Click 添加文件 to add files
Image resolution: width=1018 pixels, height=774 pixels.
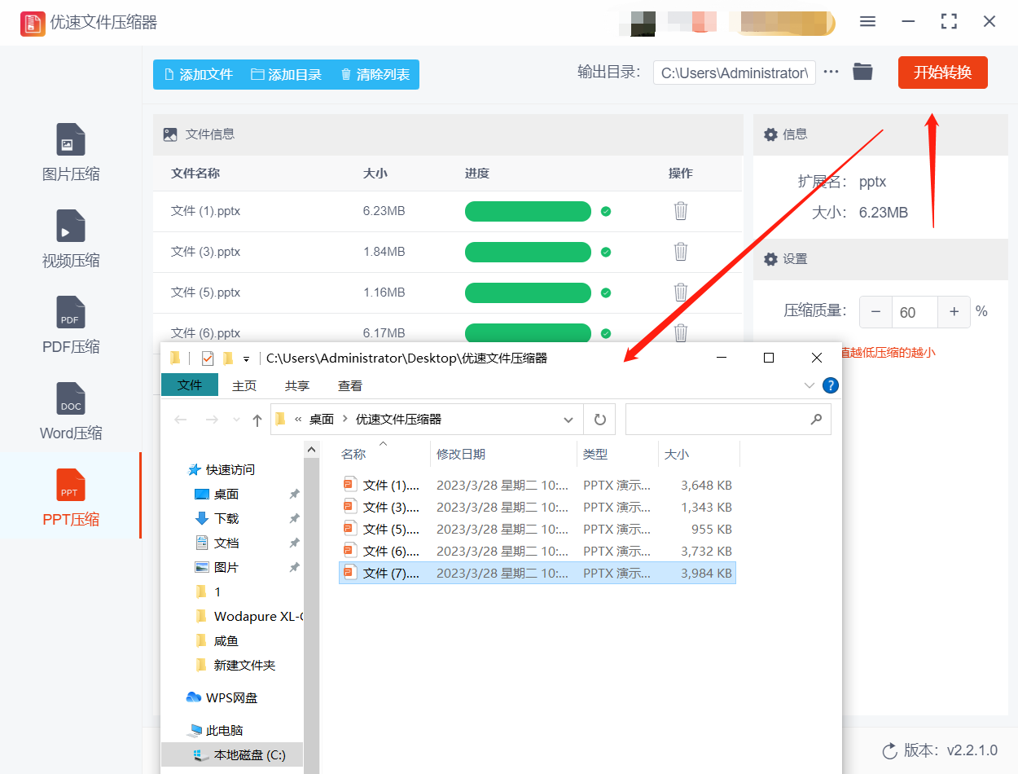199,74
